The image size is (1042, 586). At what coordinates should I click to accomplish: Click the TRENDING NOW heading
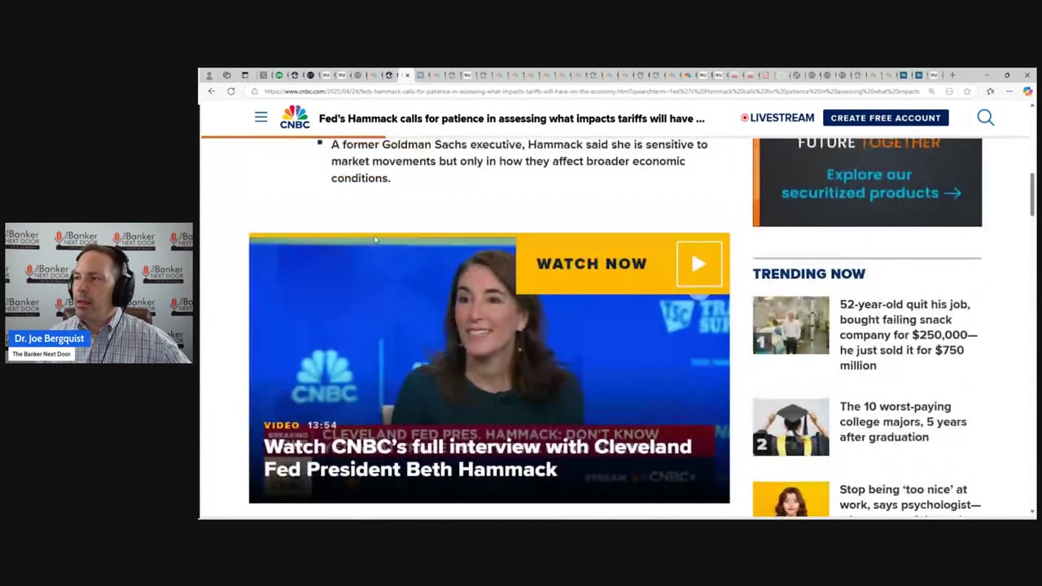point(809,274)
